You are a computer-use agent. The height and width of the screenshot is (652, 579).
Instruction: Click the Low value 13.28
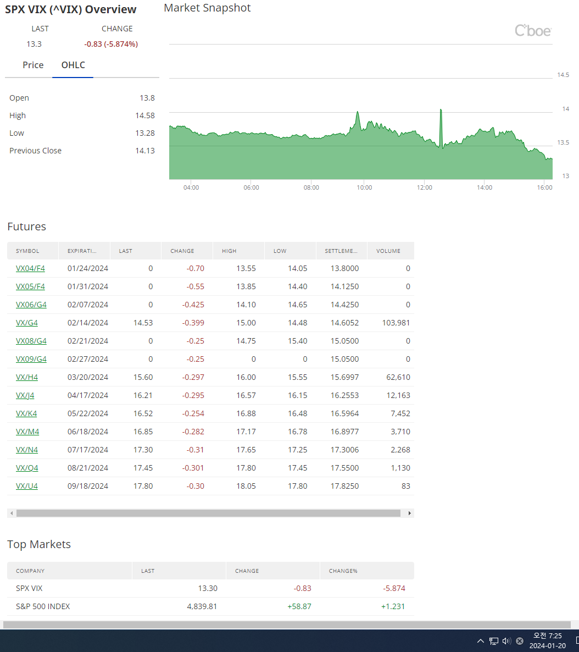(x=145, y=134)
